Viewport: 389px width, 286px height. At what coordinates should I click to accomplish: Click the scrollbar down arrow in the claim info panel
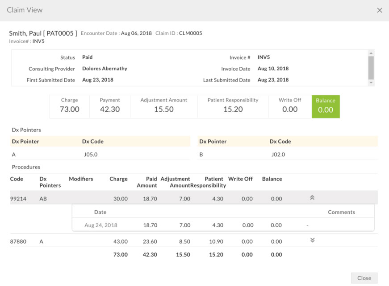(371, 83)
